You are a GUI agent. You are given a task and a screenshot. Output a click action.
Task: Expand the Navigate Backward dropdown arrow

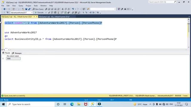click(x=7, y=9)
